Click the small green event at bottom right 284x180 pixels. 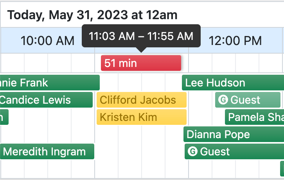point(282,168)
